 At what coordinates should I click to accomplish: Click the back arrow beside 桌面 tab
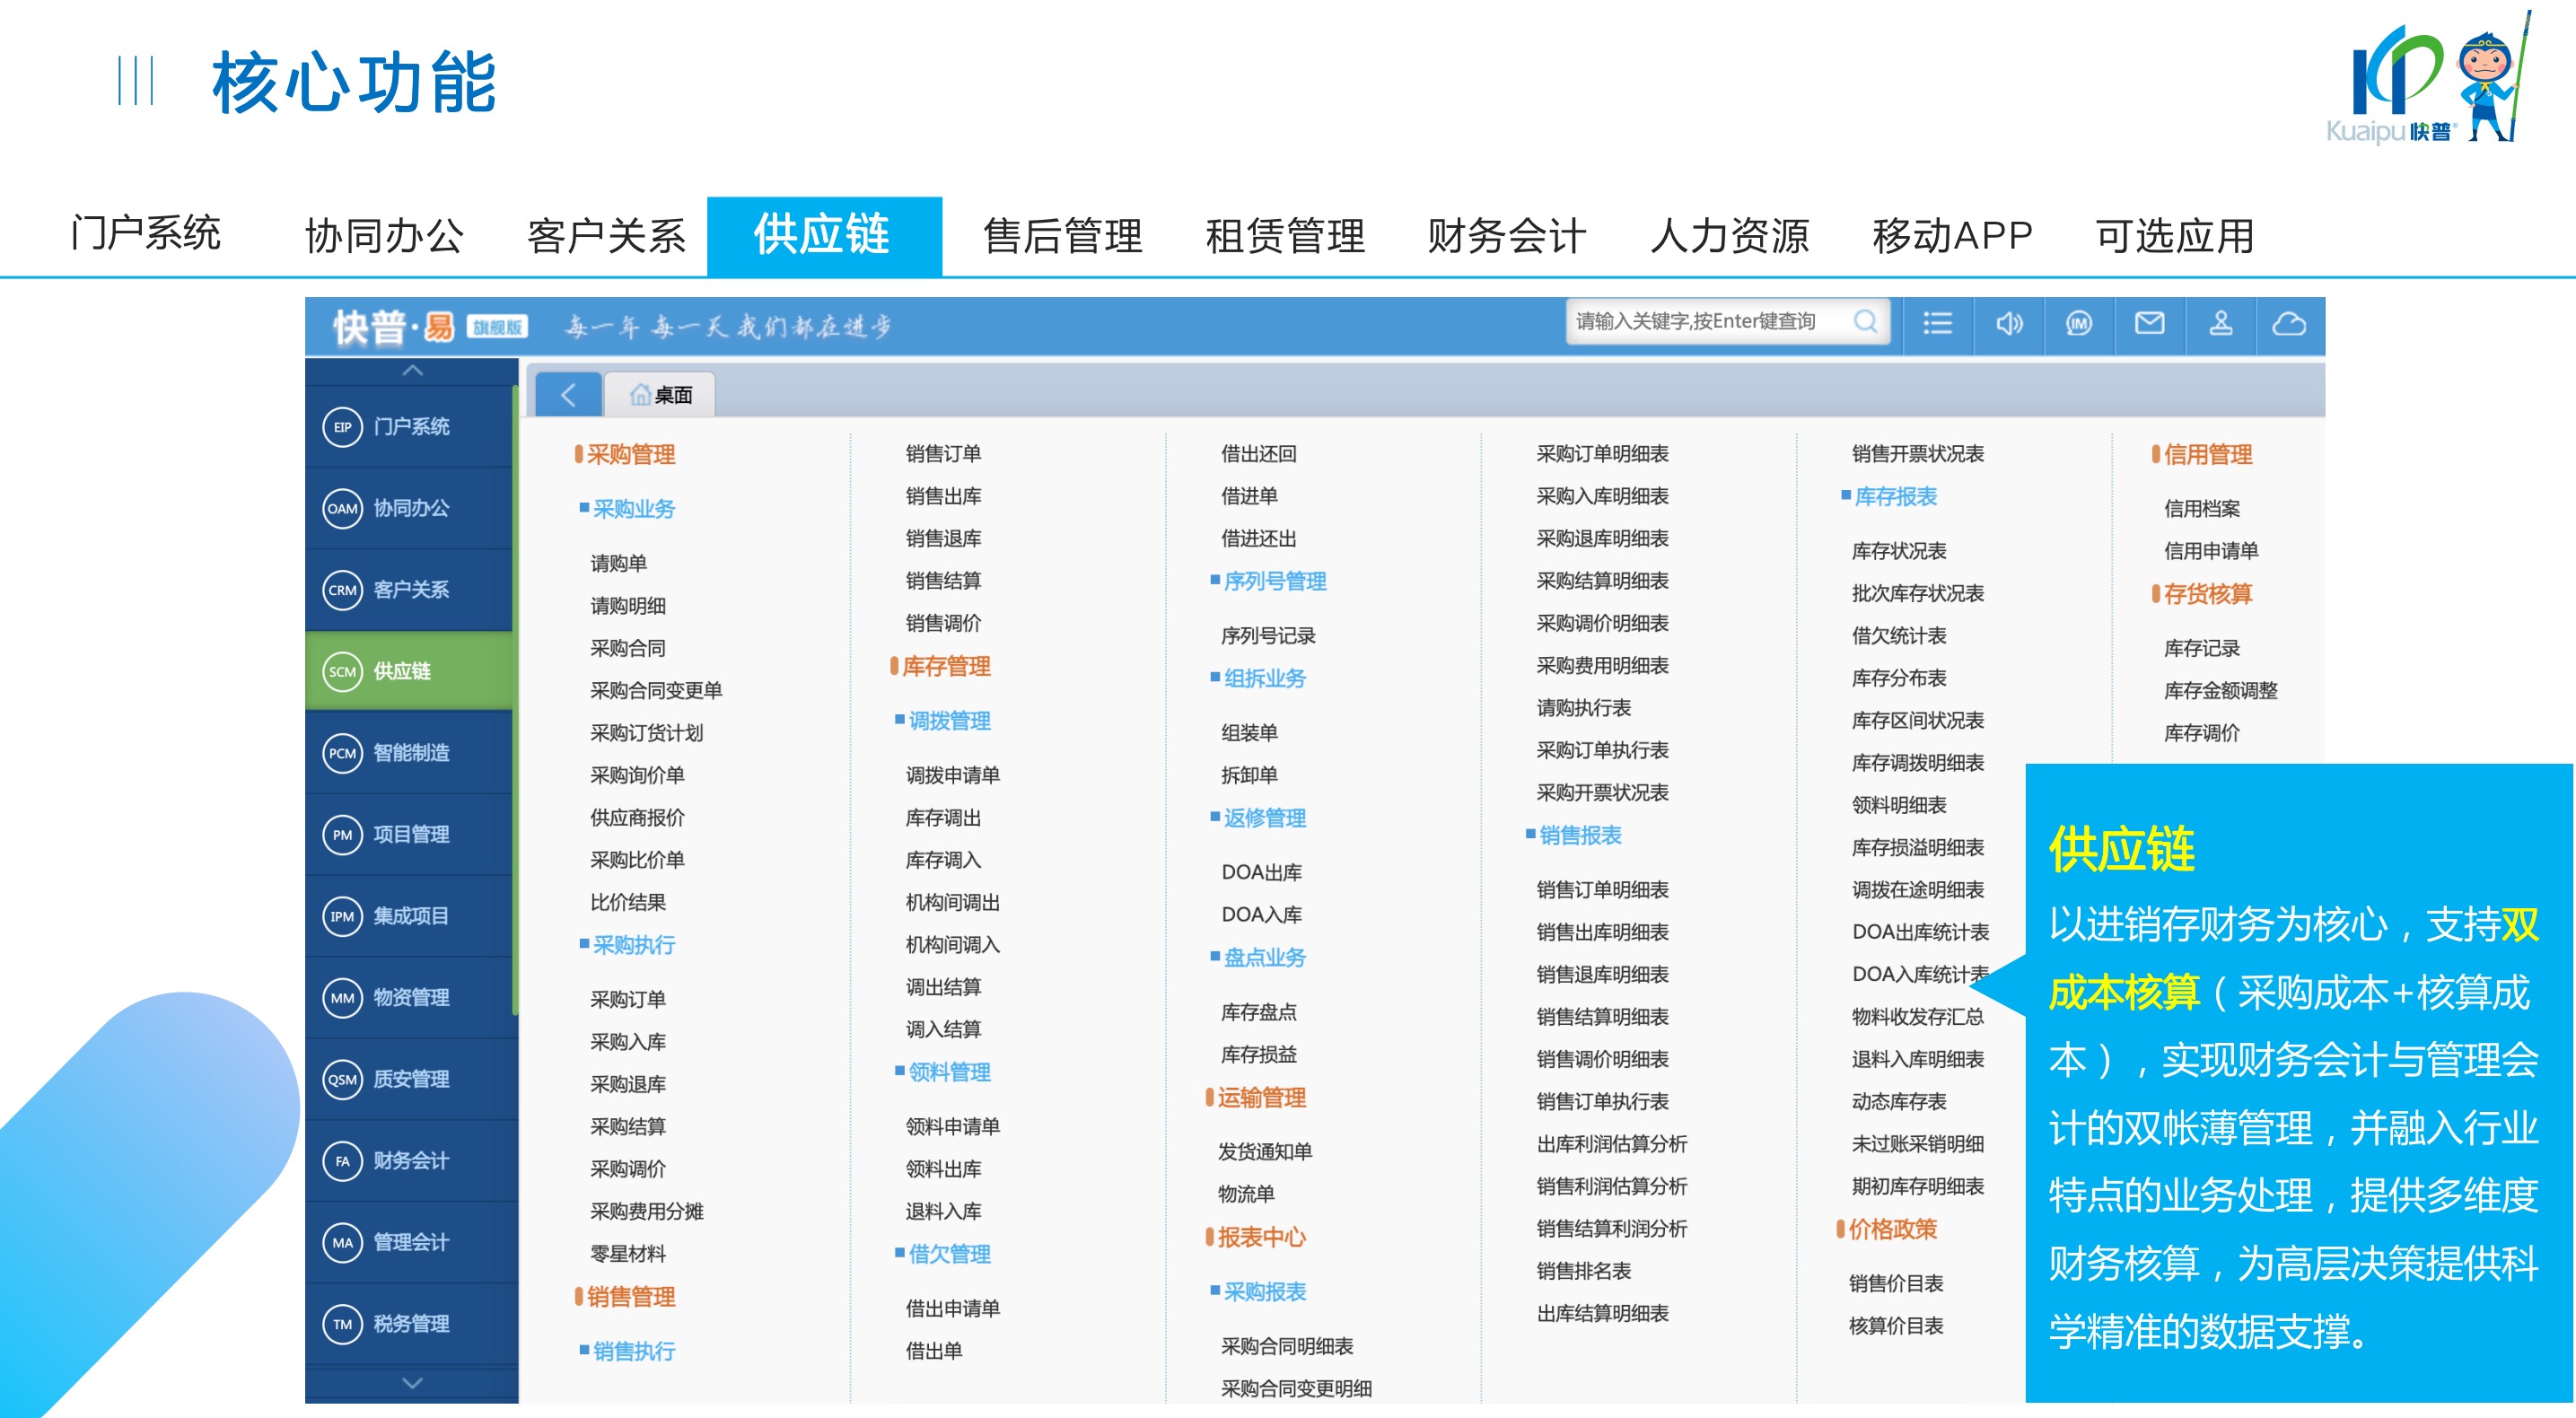(x=568, y=395)
